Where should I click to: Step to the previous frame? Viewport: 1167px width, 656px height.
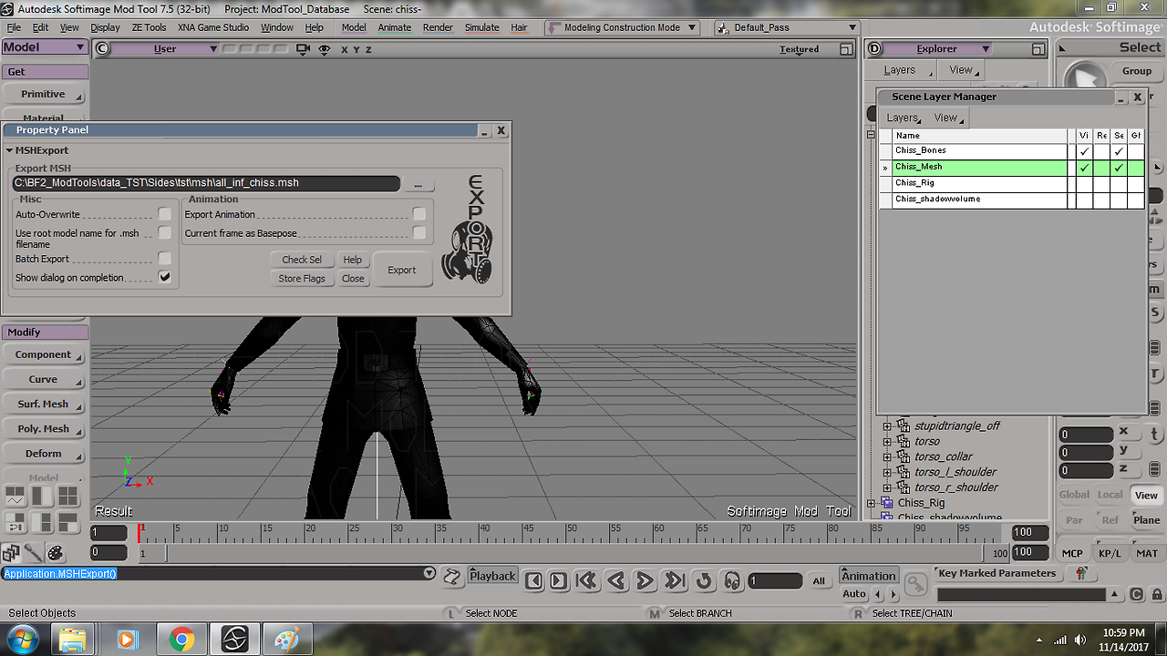coord(535,580)
